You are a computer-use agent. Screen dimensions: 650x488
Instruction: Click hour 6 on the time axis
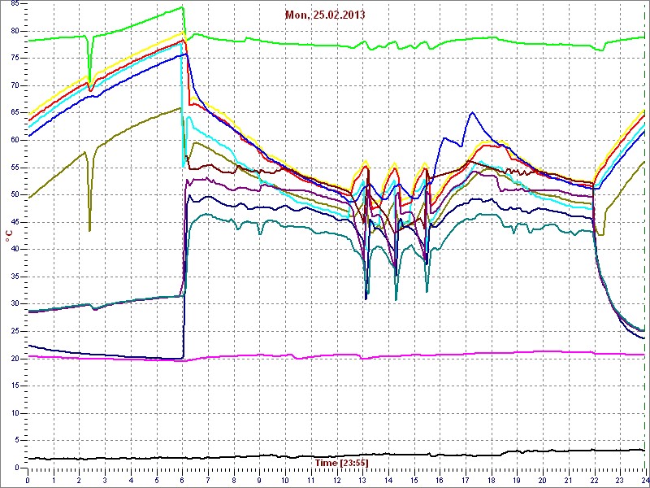tap(182, 480)
